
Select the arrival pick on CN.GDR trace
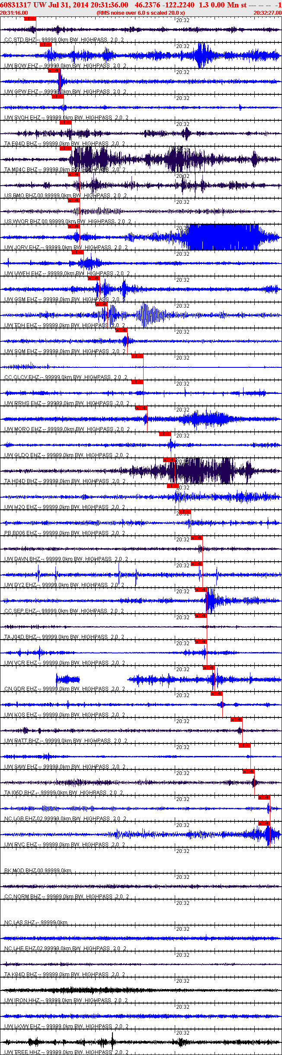(209, 668)
